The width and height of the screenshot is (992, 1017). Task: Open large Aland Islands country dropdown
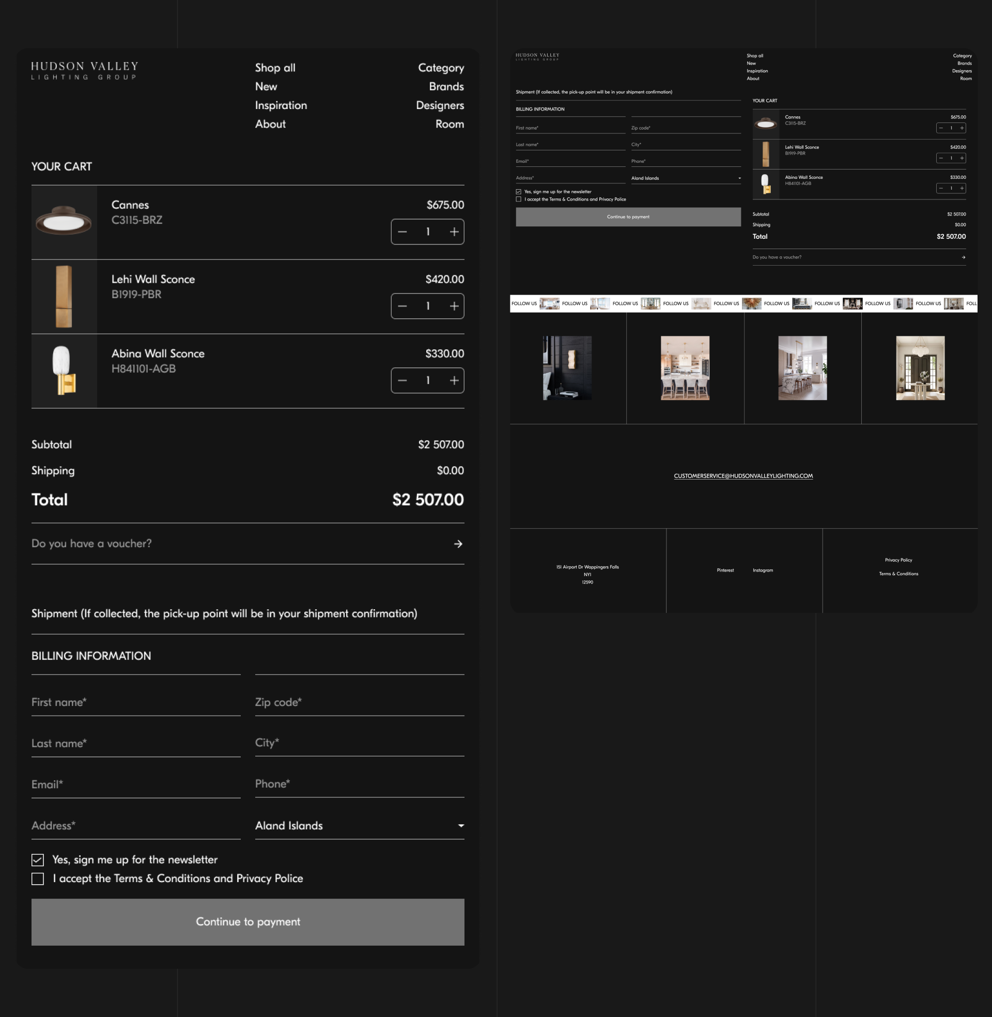(360, 826)
